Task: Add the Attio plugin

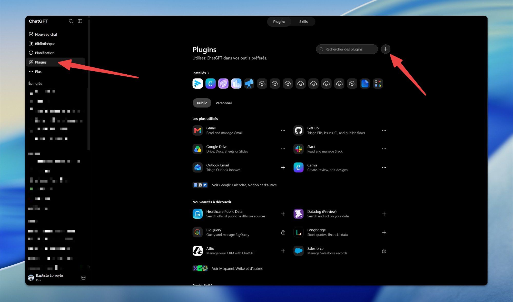Action: pyautogui.click(x=283, y=251)
